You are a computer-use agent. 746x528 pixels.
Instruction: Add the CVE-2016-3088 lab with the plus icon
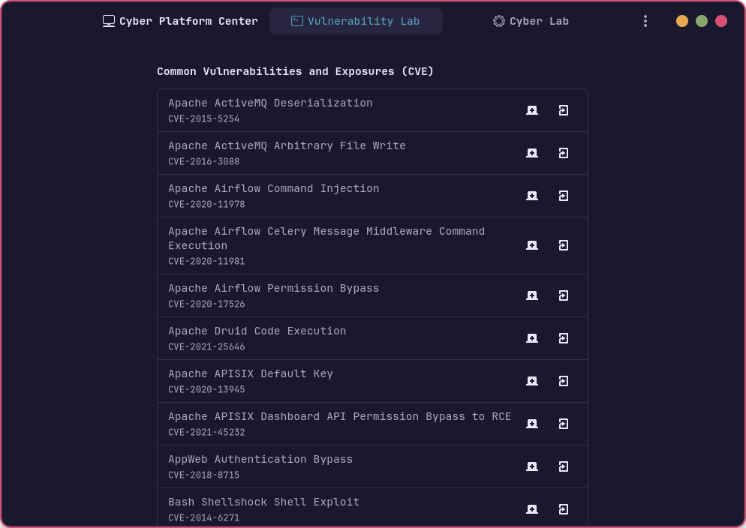(532, 153)
